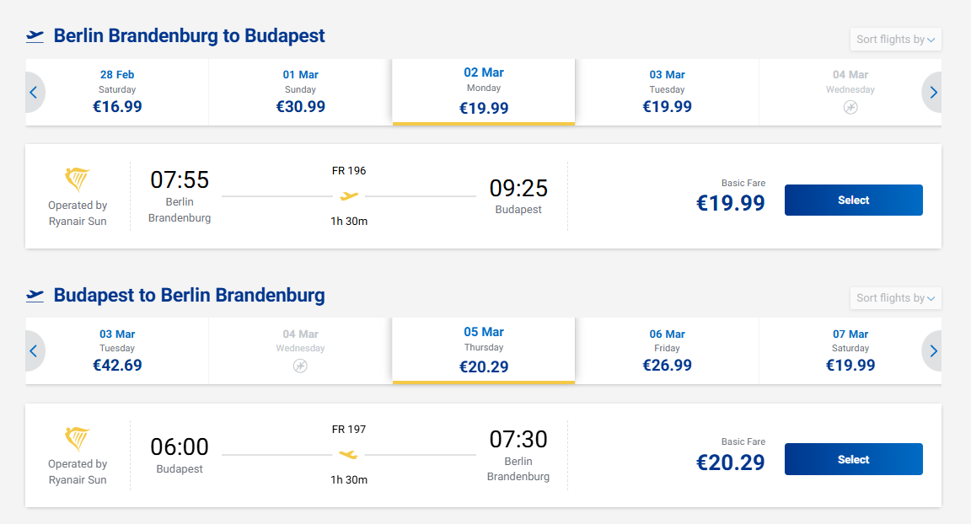Click the yellow plane icon under FR 196
The image size is (971, 524).
[349, 196]
